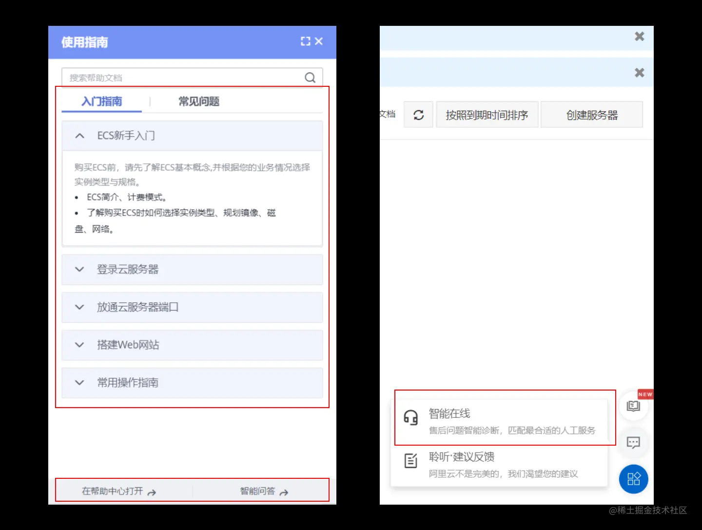Image resolution: width=702 pixels, height=530 pixels.
Task: Dismiss the first blue notification banner
Action: click(640, 37)
